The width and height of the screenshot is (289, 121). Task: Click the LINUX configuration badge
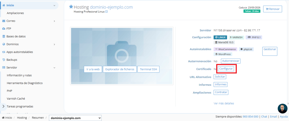pos(220,37)
